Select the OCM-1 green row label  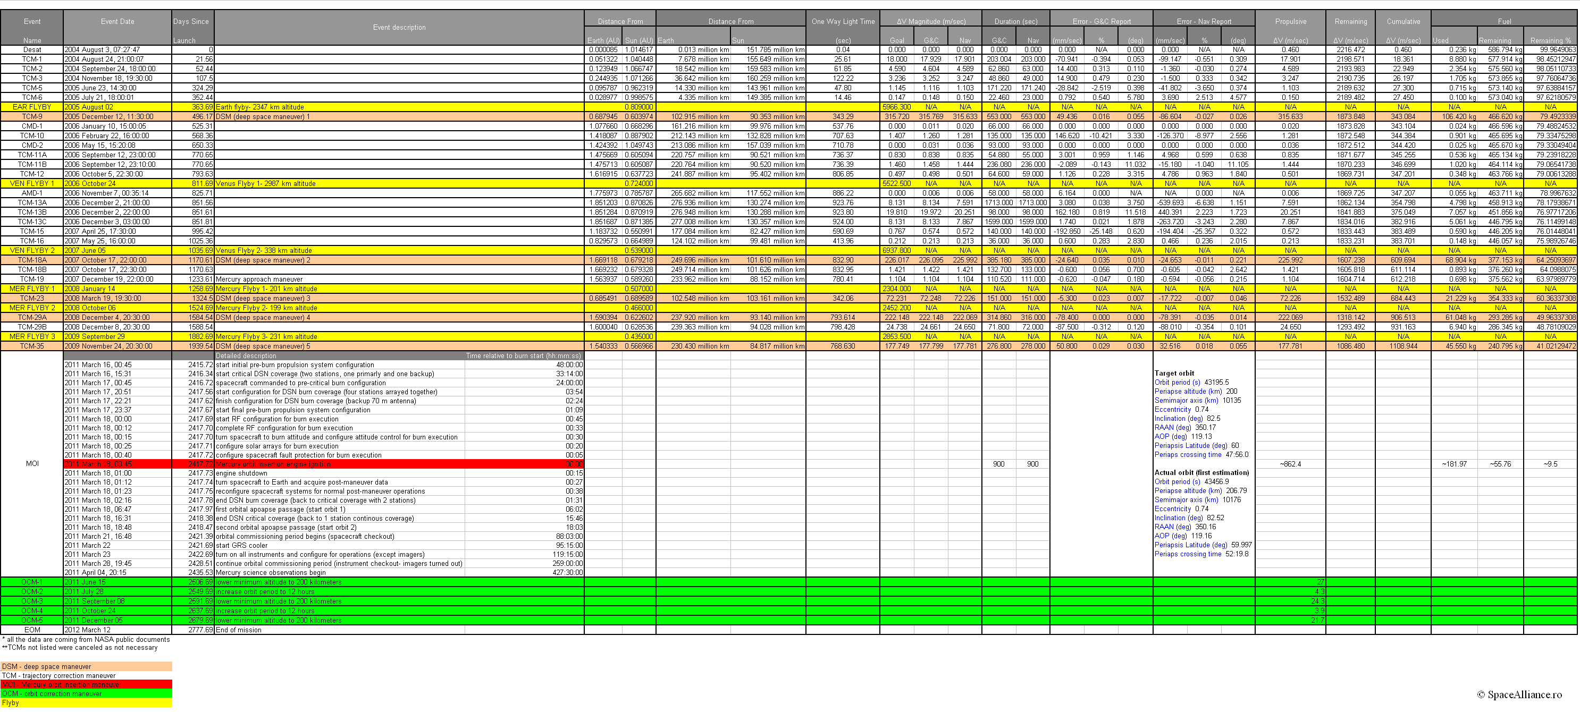tap(32, 582)
